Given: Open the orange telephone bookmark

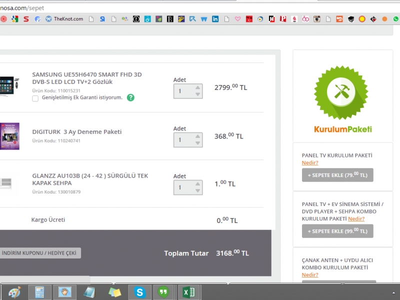Looking at the screenshot, I should pos(339,19).
